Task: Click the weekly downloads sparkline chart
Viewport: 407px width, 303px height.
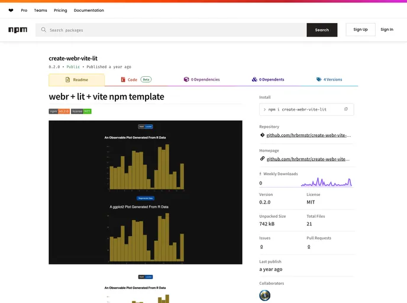Action: coord(327,182)
